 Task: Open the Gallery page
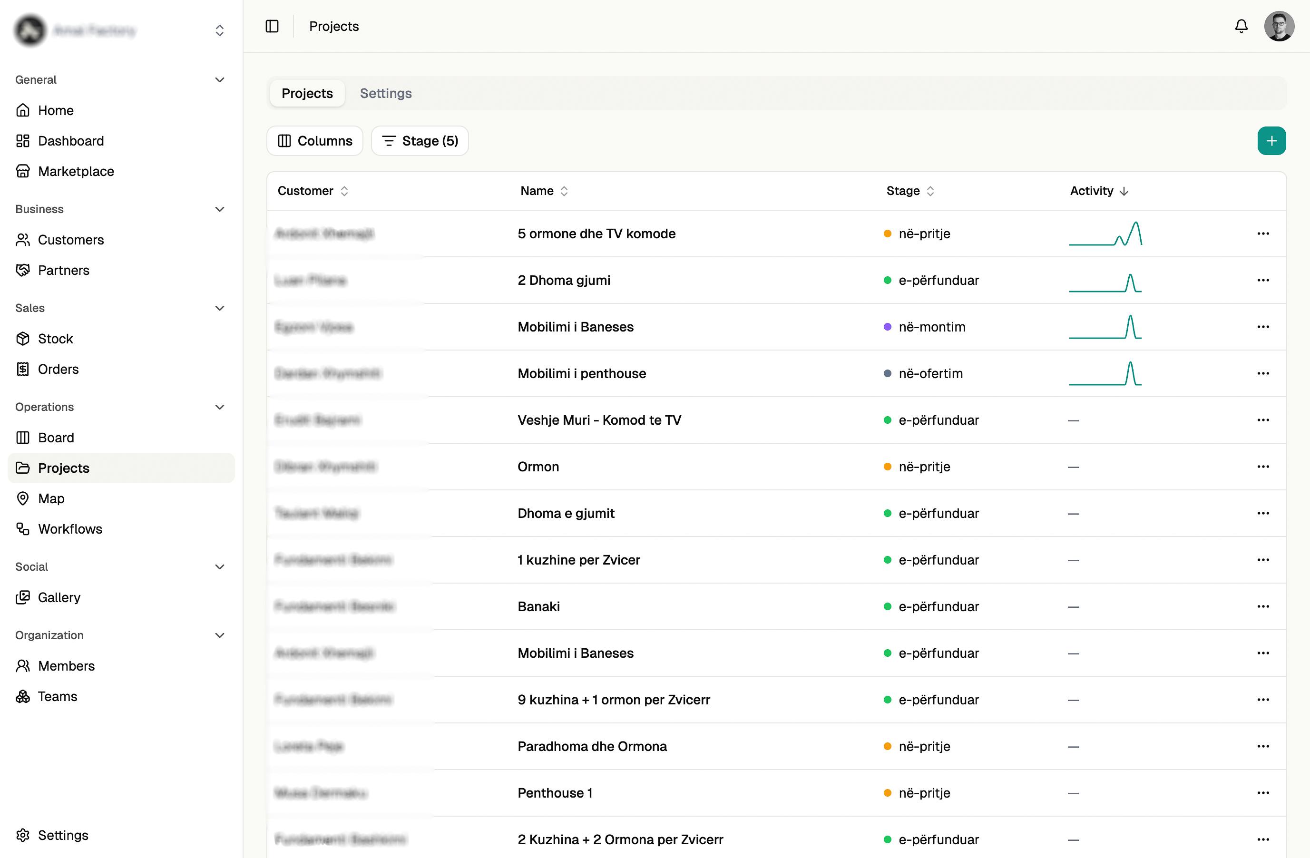pyautogui.click(x=121, y=598)
